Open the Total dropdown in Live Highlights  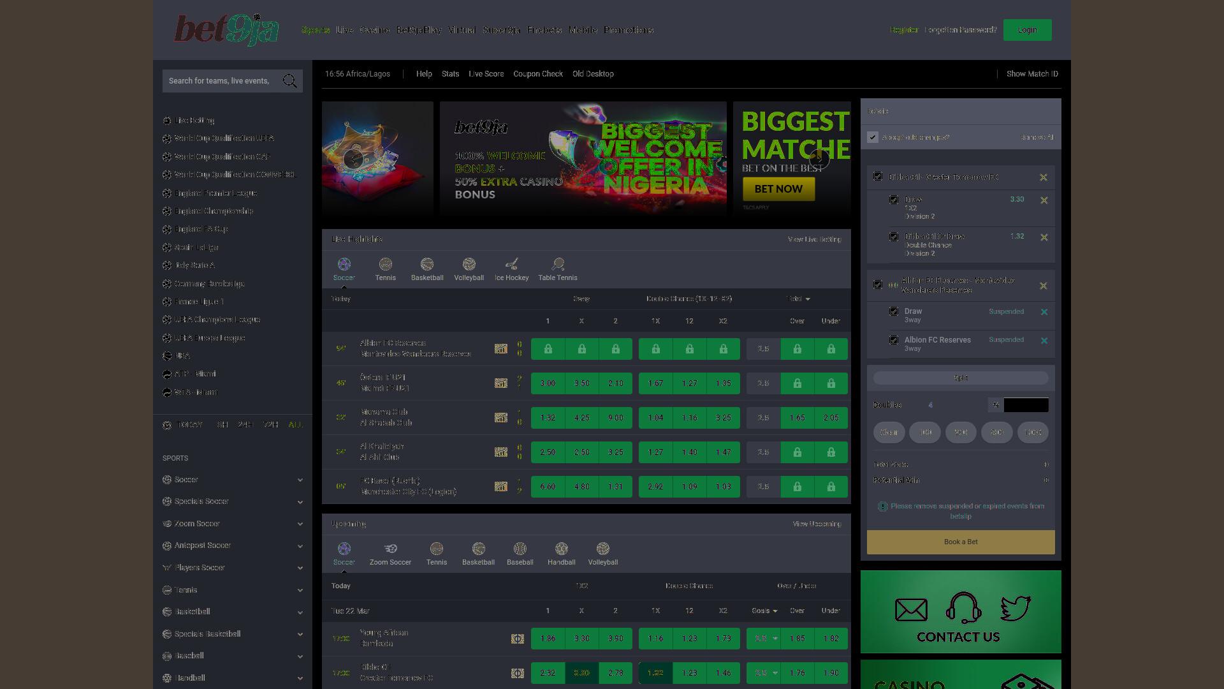pos(798,299)
